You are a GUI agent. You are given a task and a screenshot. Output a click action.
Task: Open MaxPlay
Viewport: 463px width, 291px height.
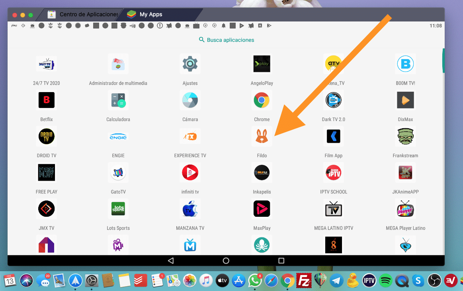point(262,208)
